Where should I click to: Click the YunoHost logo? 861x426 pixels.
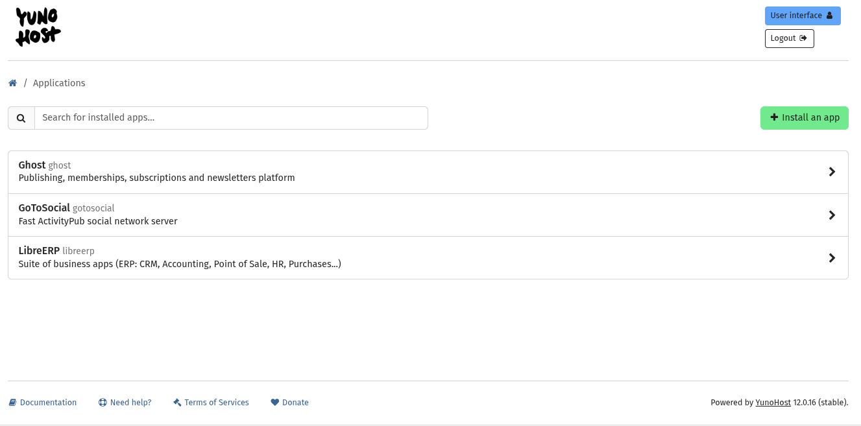38,27
